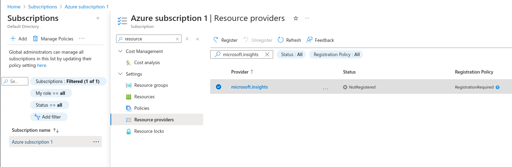Sort by the Provider column
Image resolution: width=512 pixels, height=167 pixels.
point(242,72)
